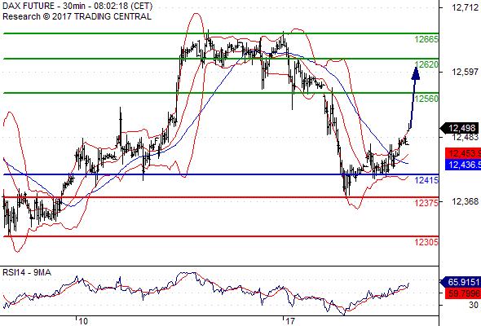This screenshot has height=326, width=481.
Task: Click the date marker 10 on time axis
Action: (x=83, y=321)
